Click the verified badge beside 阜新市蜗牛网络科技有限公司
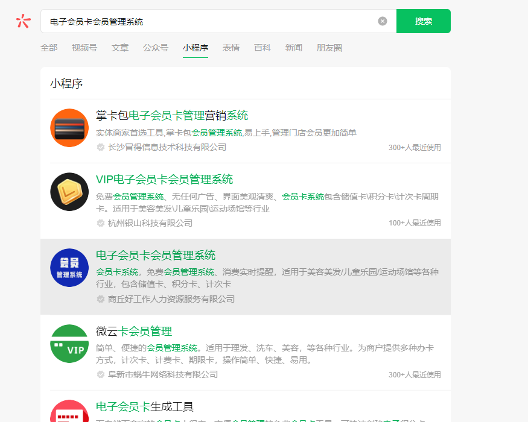The height and width of the screenshot is (422, 528). click(100, 374)
